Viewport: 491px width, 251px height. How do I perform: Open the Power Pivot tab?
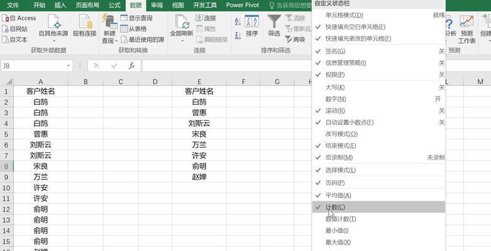click(243, 5)
